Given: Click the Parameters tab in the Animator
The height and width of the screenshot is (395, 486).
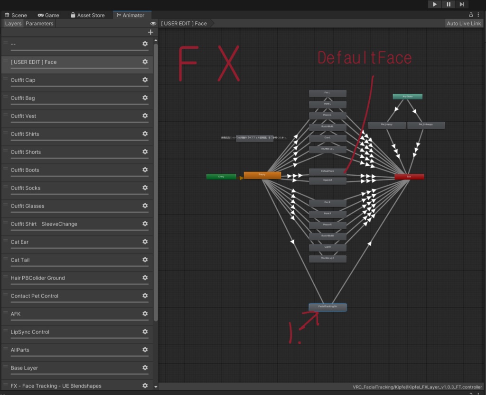Looking at the screenshot, I should tap(39, 23).
